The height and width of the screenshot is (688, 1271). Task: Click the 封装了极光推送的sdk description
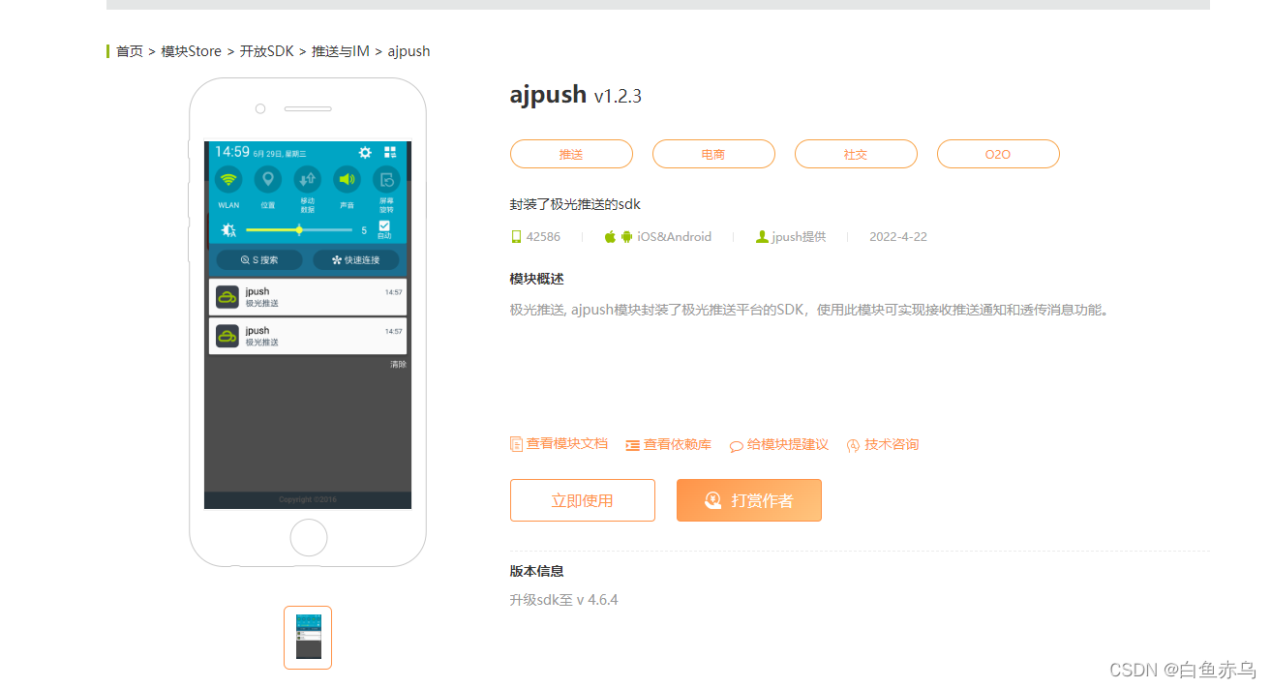click(575, 204)
